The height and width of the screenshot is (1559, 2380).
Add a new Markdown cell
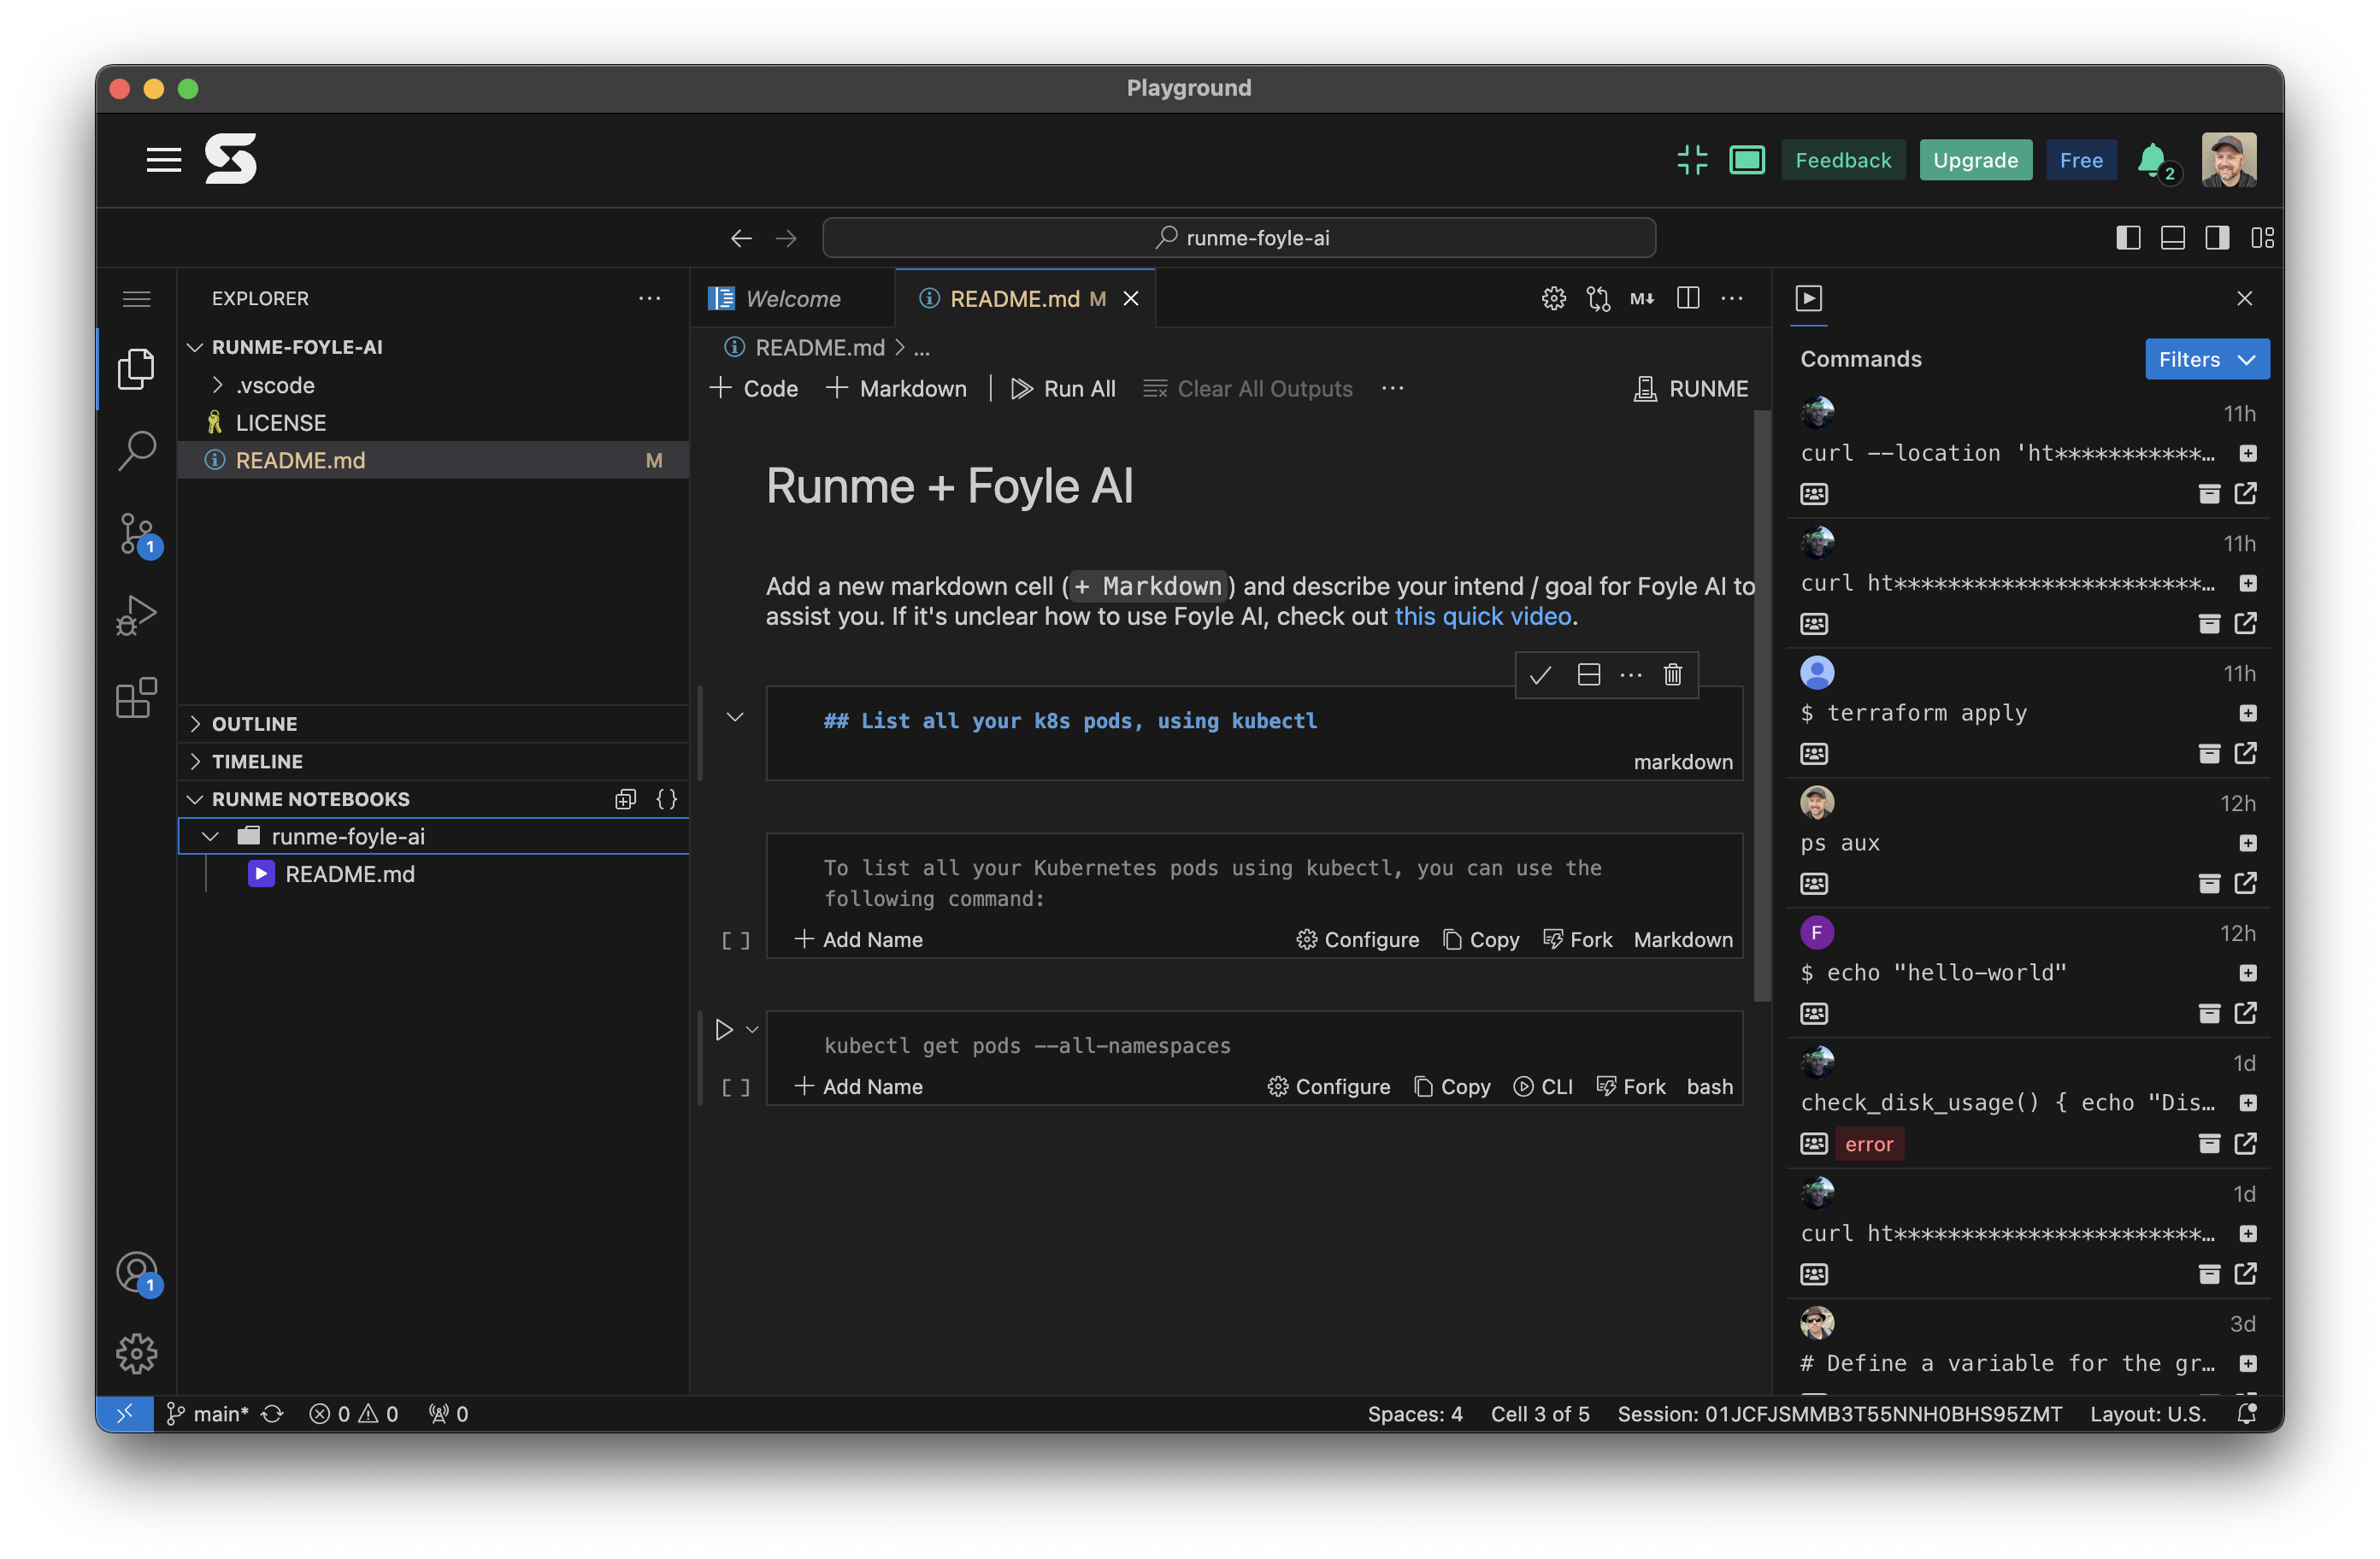[x=896, y=389]
